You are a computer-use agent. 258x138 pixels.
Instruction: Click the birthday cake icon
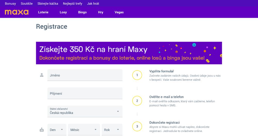(x=42, y=130)
